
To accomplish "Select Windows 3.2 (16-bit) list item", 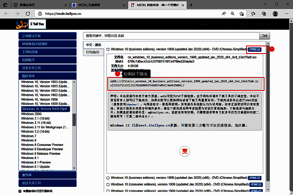I will (x=35, y=132).
